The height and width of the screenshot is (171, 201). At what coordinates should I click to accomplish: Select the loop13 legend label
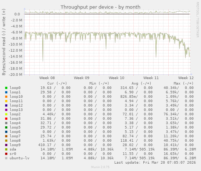16,110
